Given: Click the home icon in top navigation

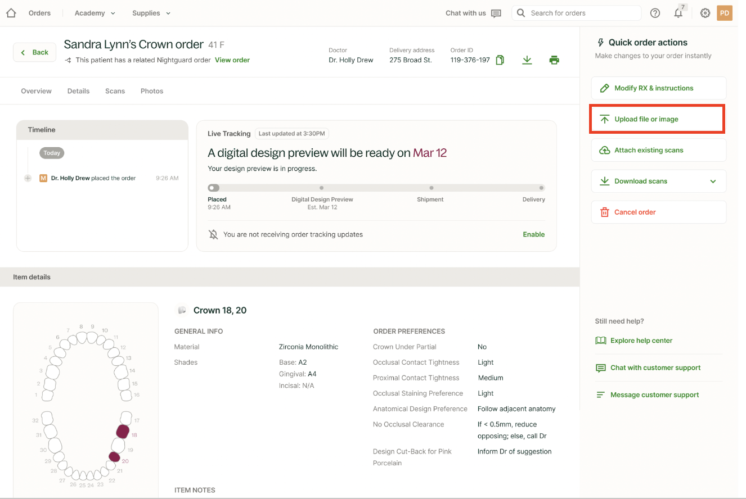Looking at the screenshot, I should coord(11,13).
